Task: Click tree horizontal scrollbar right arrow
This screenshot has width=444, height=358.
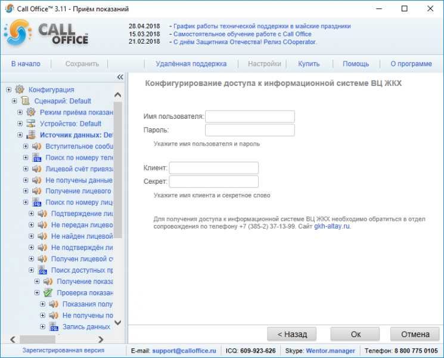Action: (x=101, y=340)
